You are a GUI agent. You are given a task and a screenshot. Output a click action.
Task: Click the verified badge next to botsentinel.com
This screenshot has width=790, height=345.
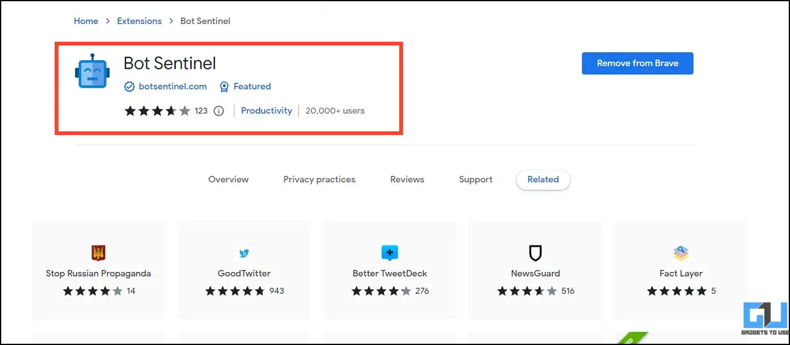[x=129, y=87]
